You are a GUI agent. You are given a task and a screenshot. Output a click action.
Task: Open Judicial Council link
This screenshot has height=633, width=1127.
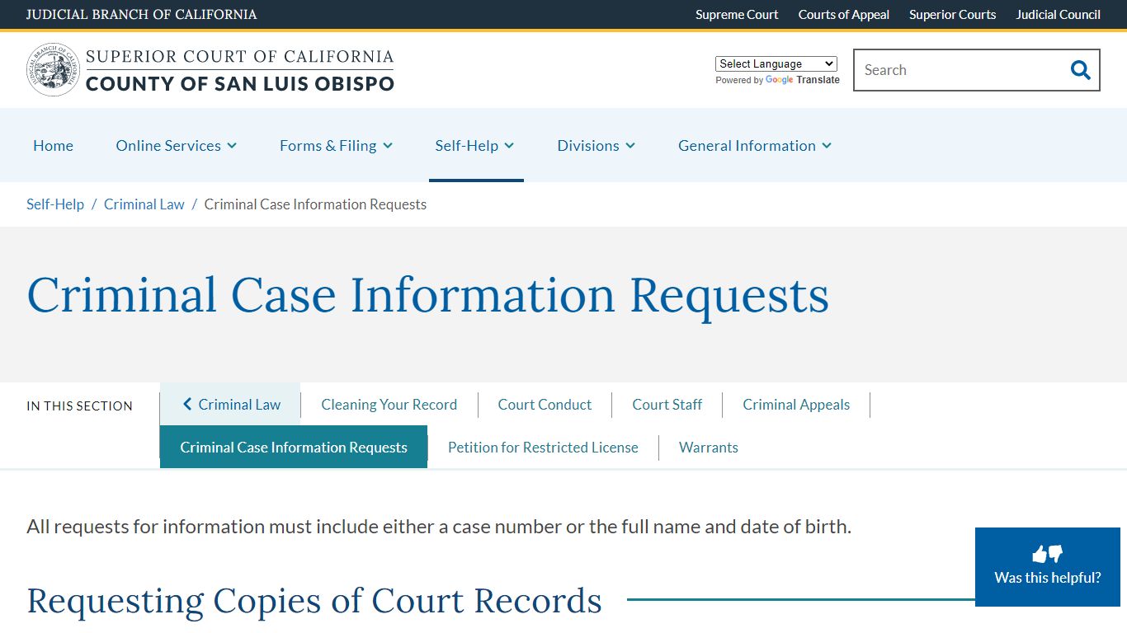(x=1058, y=15)
